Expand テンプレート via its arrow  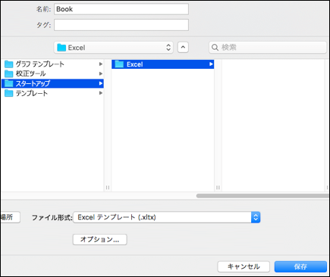tap(101, 93)
